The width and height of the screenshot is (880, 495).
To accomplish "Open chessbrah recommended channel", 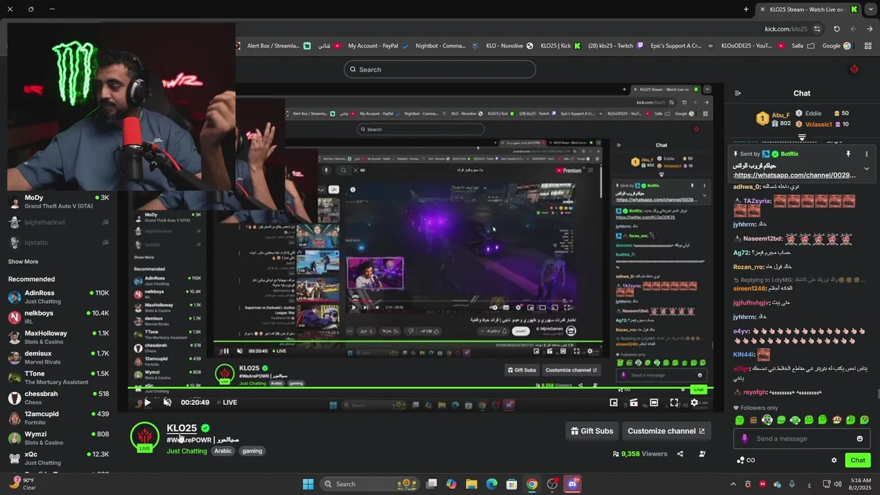I will (x=58, y=397).
